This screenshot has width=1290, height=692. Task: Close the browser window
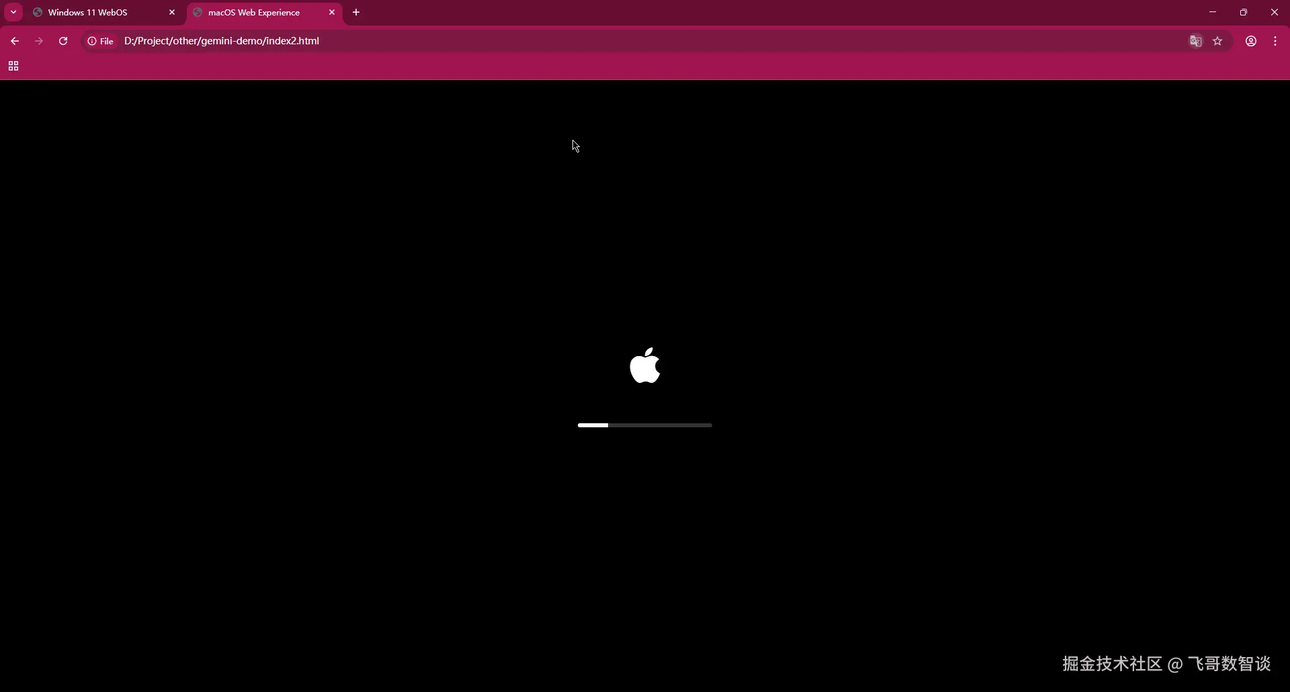coord(1275,12)
